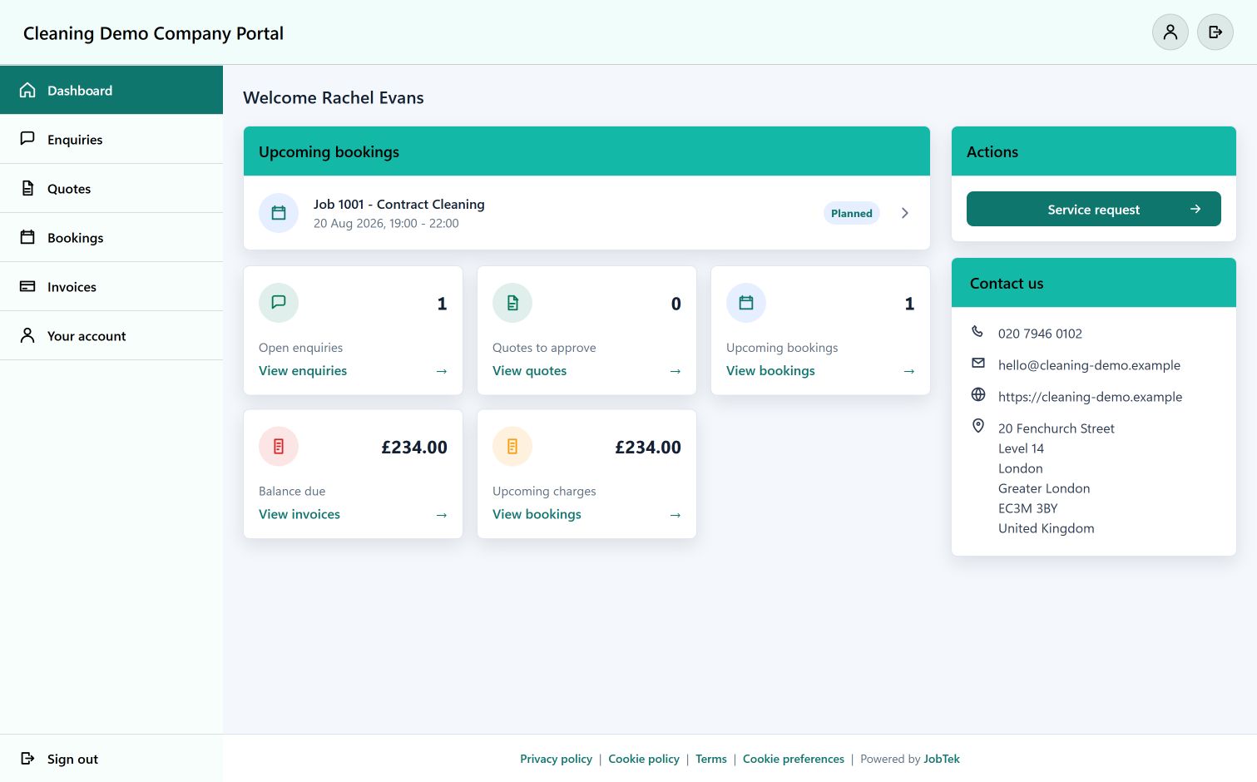1257x782 pixels.
Task: Click the arrow next to View enquiries
Action: [x=442, y=371]
